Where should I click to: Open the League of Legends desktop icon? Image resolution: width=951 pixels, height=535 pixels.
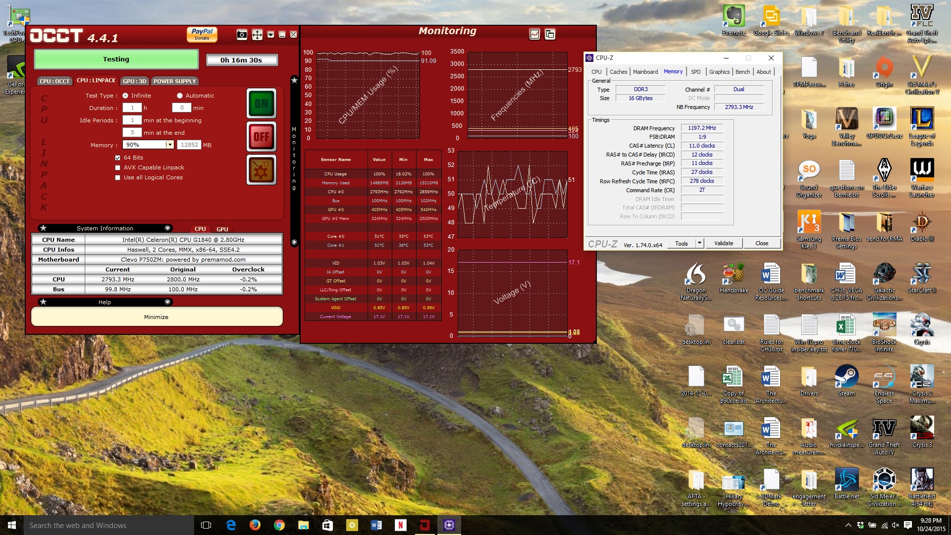922,127
